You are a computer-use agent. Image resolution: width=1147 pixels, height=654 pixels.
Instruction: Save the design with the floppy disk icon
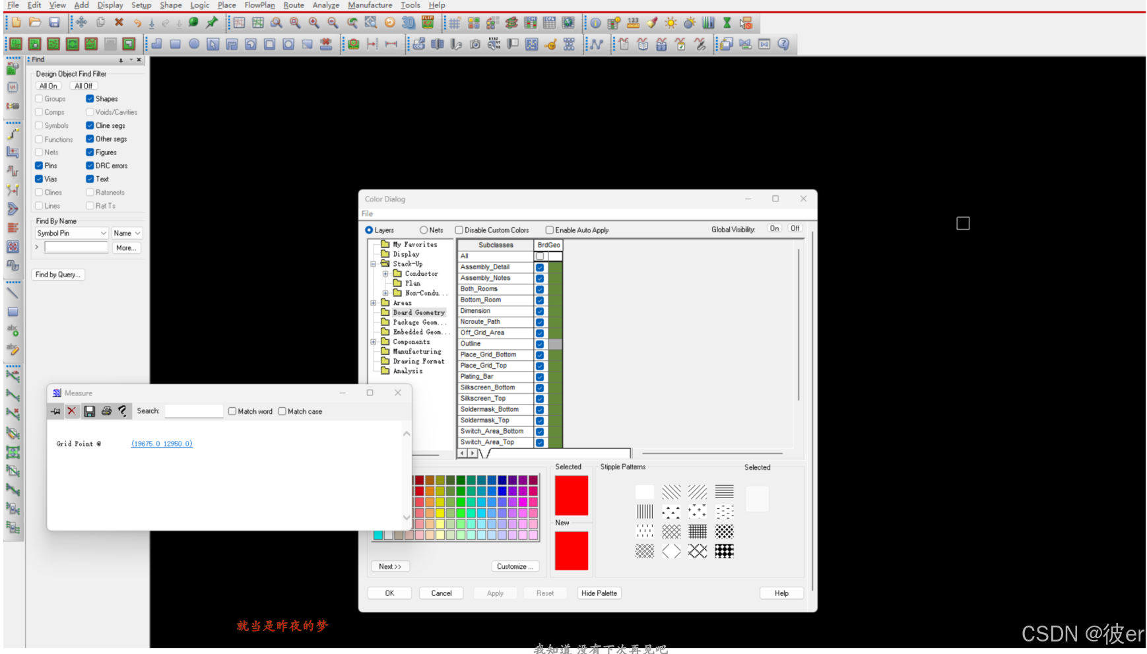tap(54, 22)
